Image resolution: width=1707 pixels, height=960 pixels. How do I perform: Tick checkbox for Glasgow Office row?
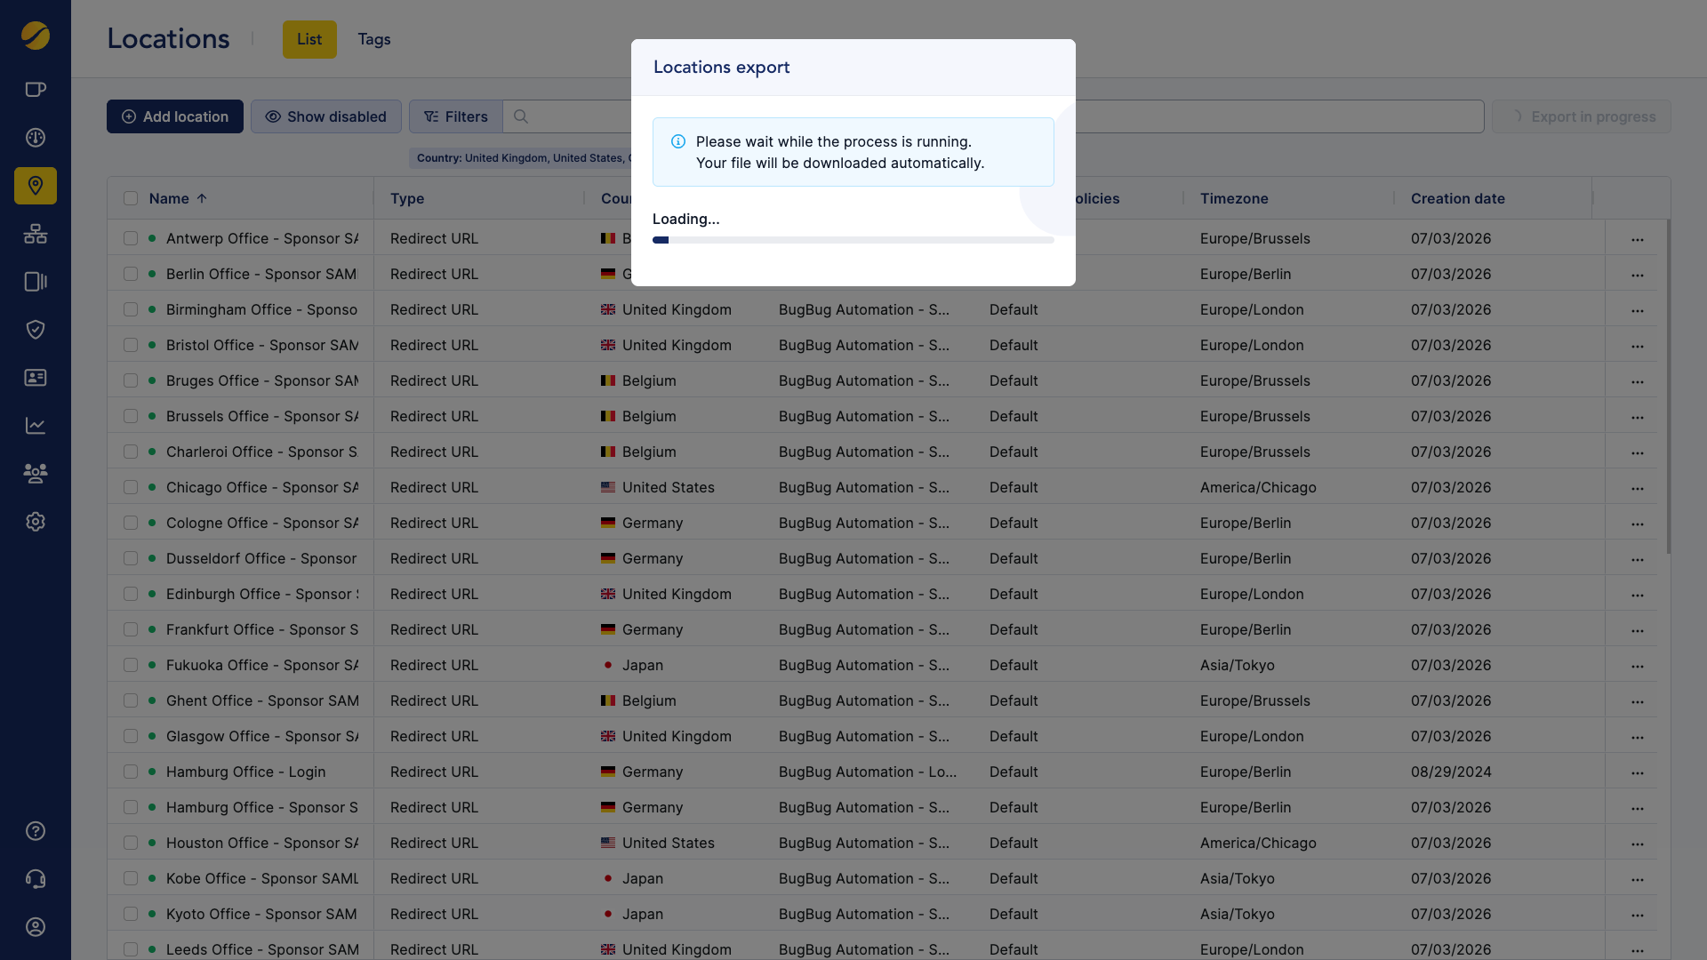tap(131, 736)
